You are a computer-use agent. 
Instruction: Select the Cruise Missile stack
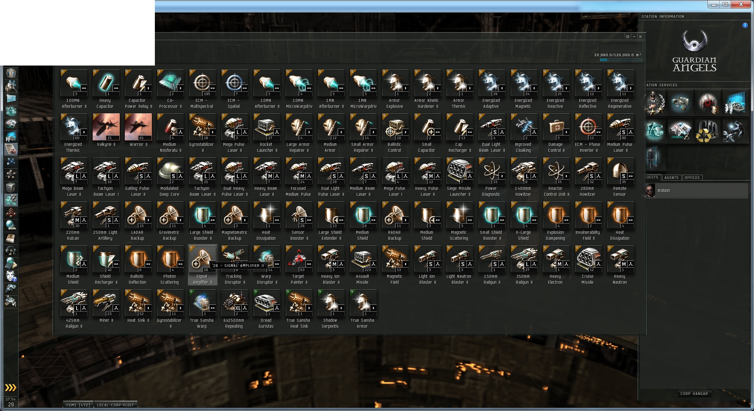pos(588,265)
